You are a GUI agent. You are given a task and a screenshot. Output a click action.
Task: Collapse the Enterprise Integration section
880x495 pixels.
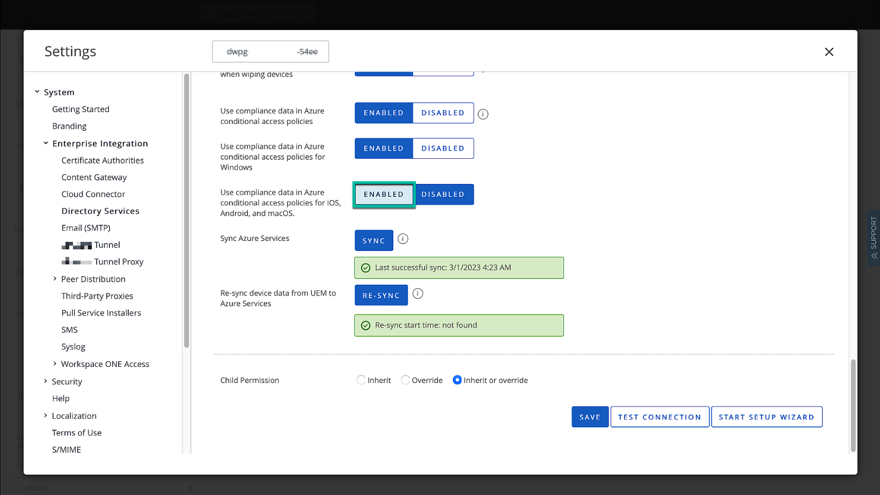click(46, 143)
